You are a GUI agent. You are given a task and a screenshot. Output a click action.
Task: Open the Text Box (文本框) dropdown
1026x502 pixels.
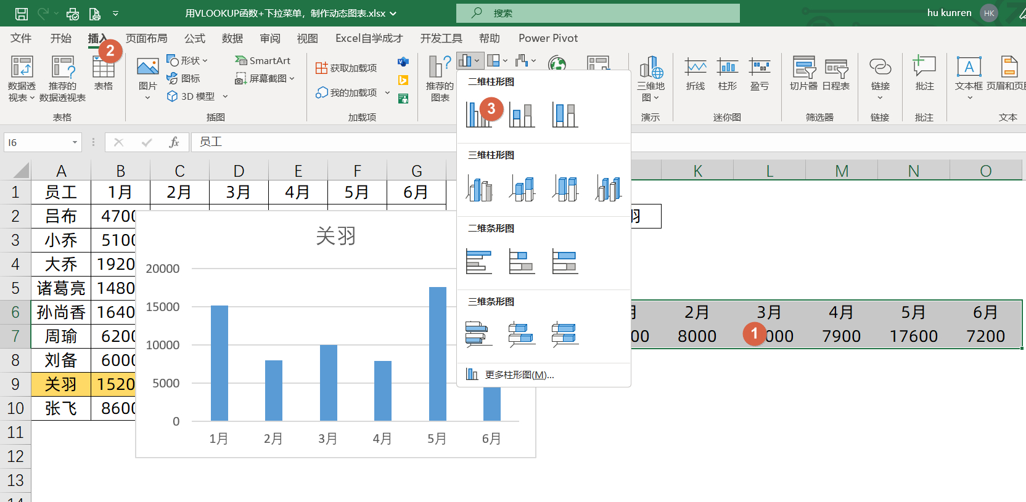[x=969, y=78]
